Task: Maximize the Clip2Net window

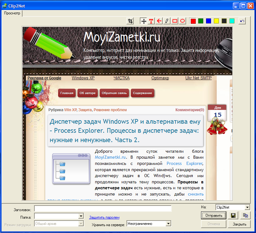Action: pos(243,6)
